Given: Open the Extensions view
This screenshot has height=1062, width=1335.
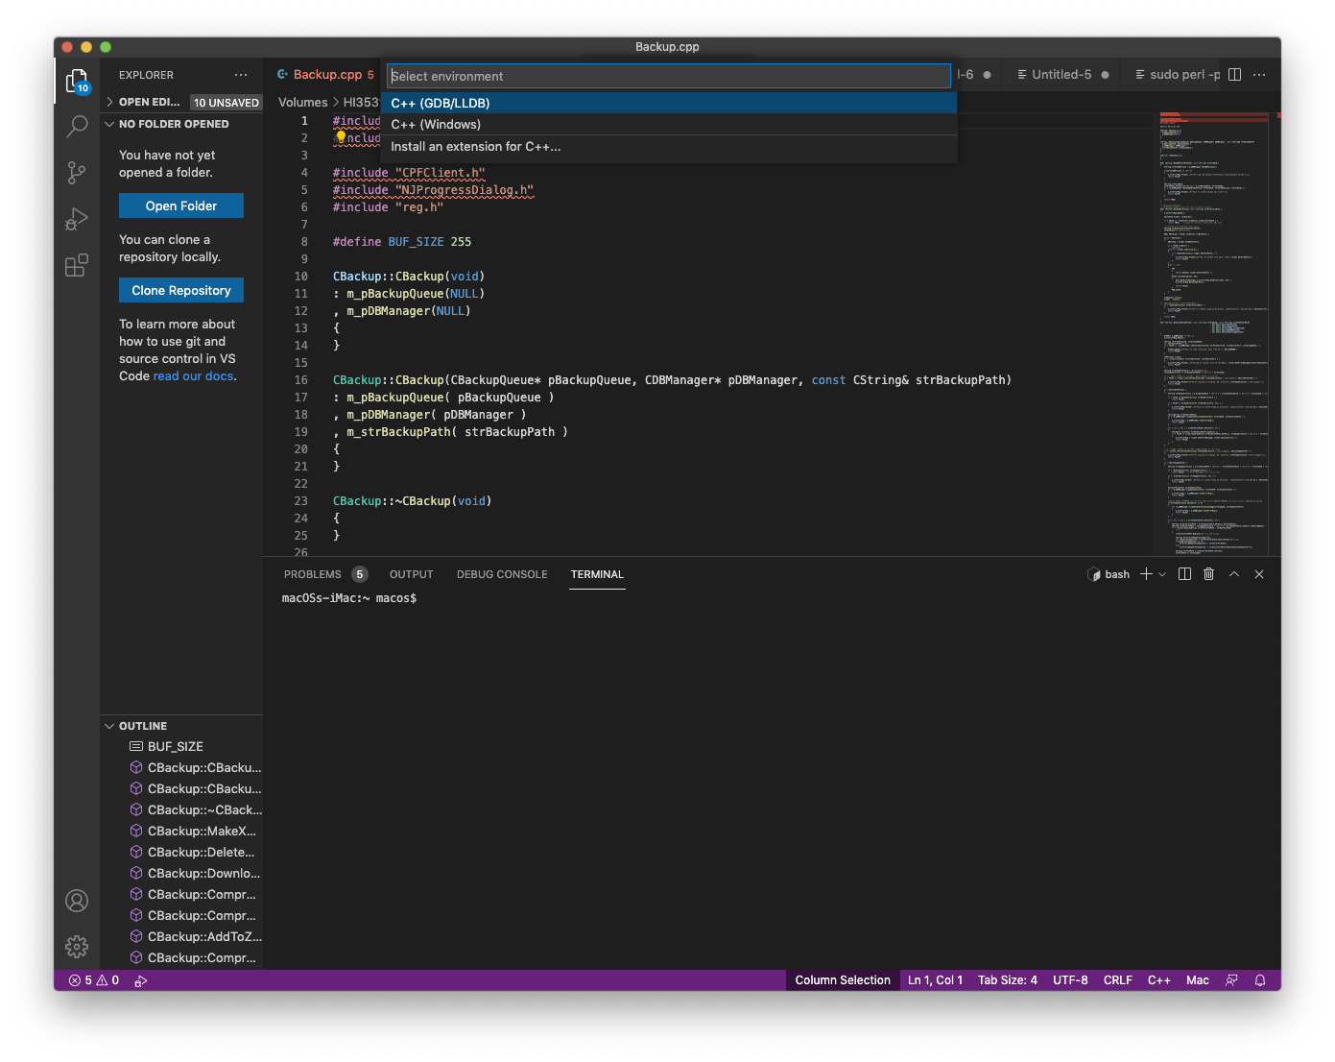Looking at the screenshot, I should pos(77,265).
